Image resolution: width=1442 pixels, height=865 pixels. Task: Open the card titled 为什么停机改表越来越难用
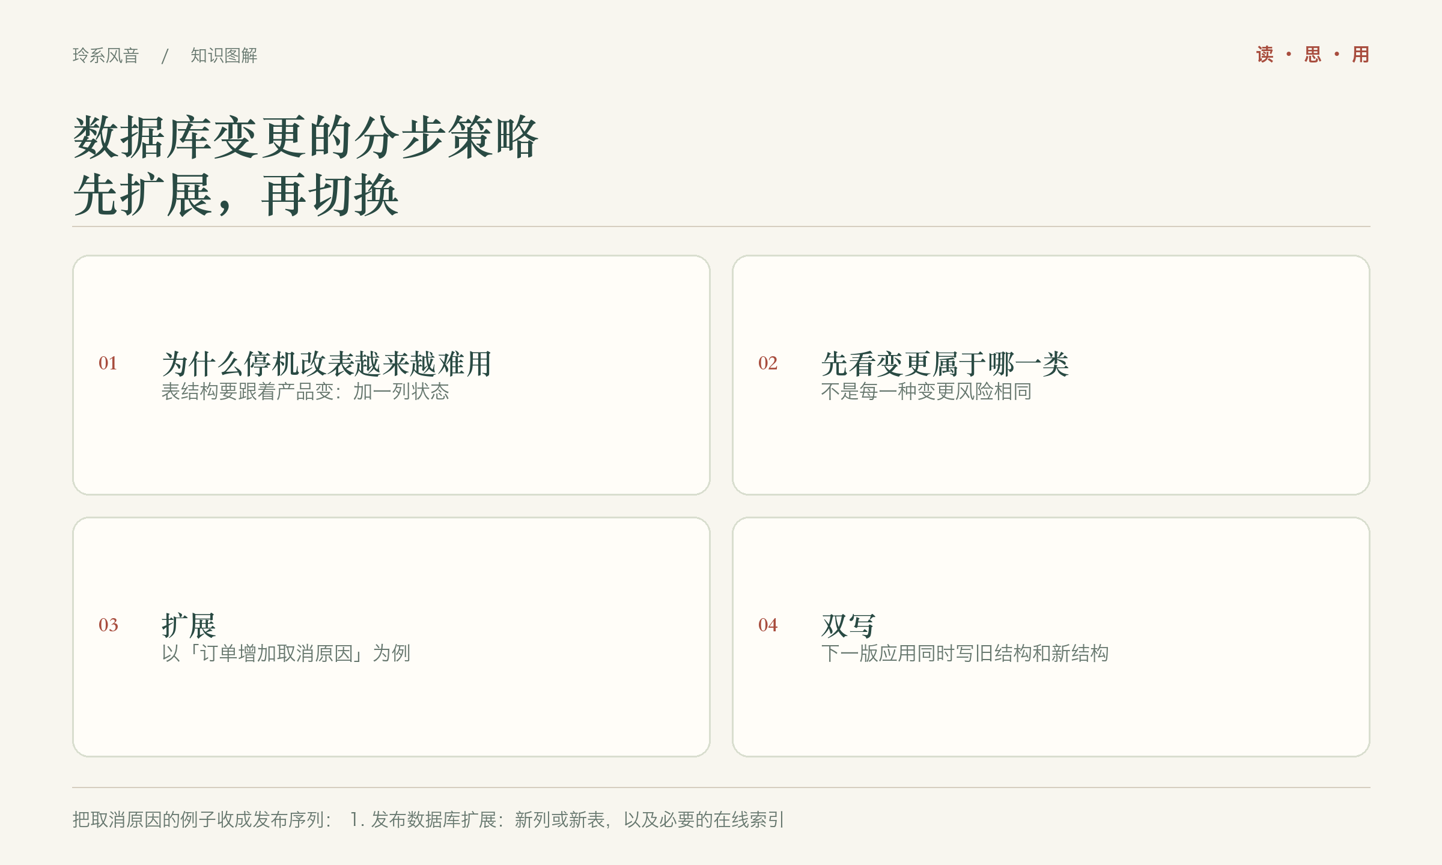click(391, 375)
